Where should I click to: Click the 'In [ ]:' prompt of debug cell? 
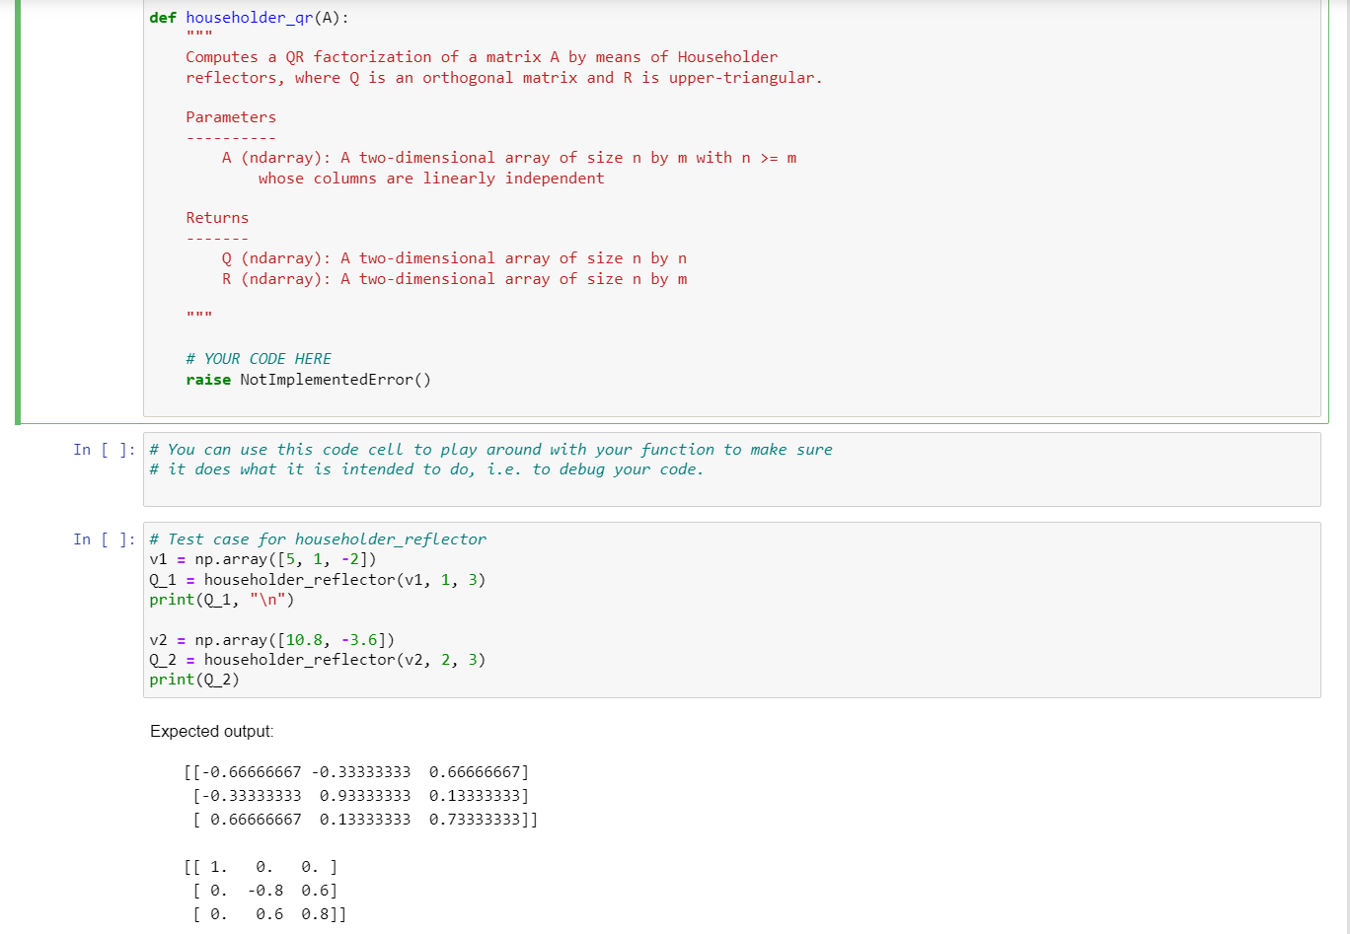tap(104, 450)
